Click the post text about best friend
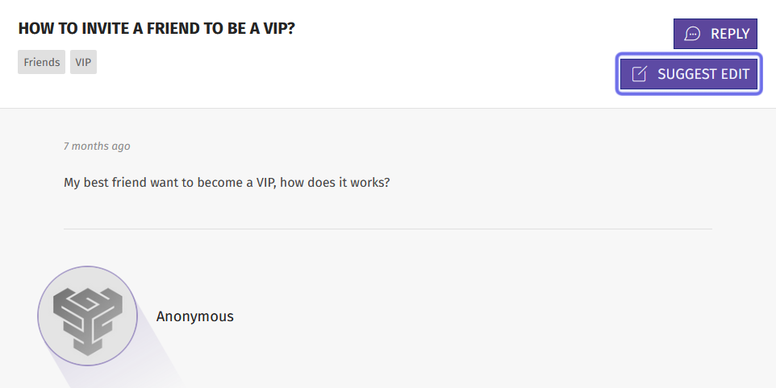Image resolution: width=776 pixels, height=388 pixels. click(227, 183)
